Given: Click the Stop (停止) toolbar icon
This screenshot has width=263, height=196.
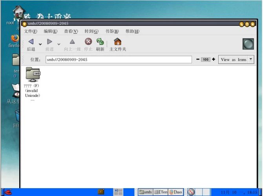Looking at the screenshot, I should click(x=88, y=42).
